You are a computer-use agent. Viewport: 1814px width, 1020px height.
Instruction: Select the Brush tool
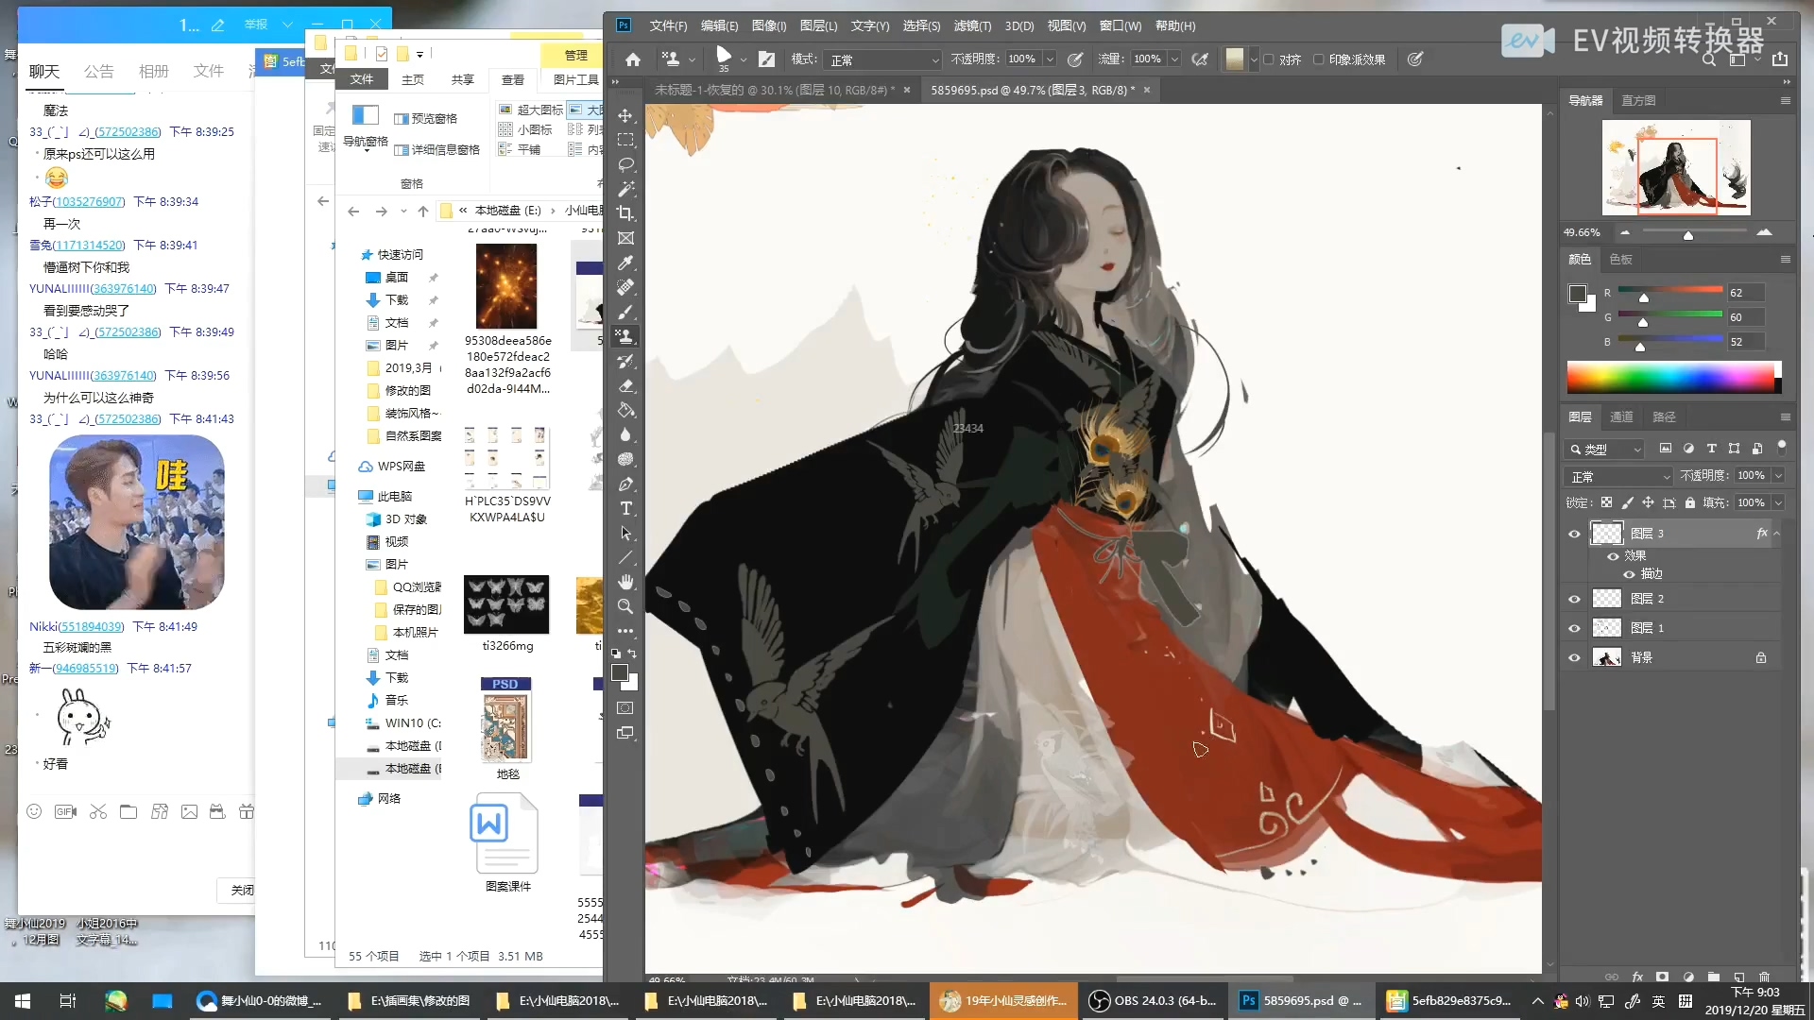tap(625, 312)
